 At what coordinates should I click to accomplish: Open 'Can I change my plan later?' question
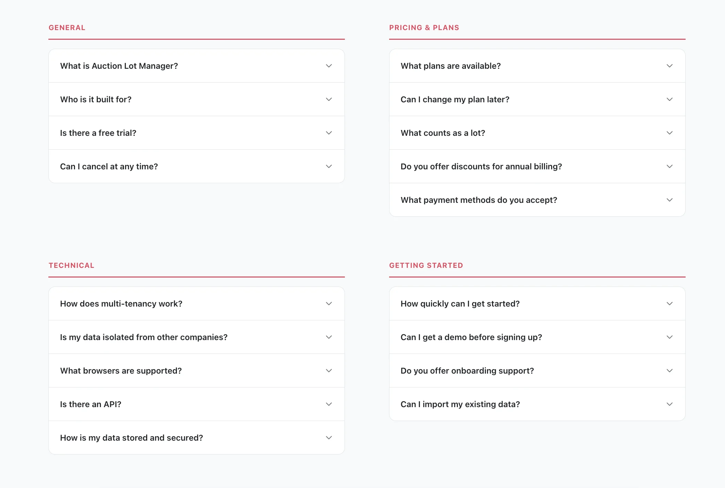pyautogui.click(x=455, y=100)
